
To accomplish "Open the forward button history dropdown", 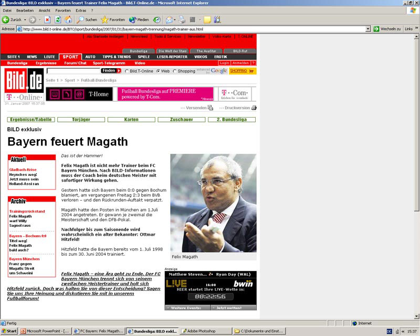I will pyautogui.click(x=40, y=19).
